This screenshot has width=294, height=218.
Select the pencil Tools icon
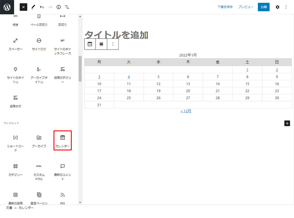click(33, 7)
